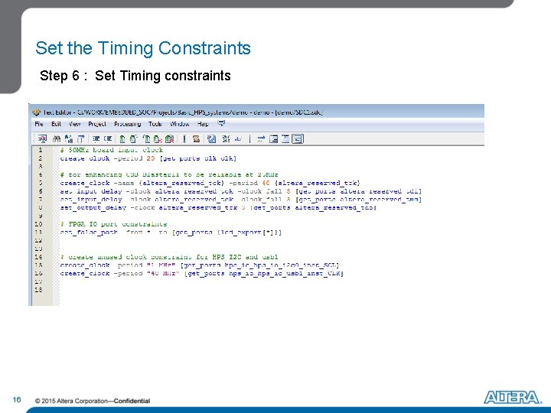Click the HPS I2C and usb1 comment
551x413 pixels.
point(169,257)
